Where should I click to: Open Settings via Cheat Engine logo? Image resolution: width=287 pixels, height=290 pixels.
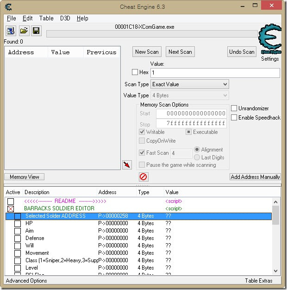(x=270, y=39)
